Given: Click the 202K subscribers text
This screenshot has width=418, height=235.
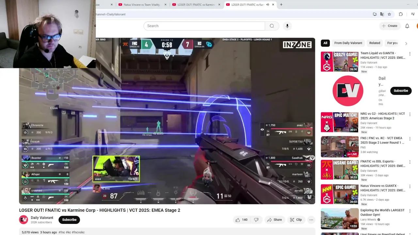Looking at the screenshot, I should tap(41, 222).
